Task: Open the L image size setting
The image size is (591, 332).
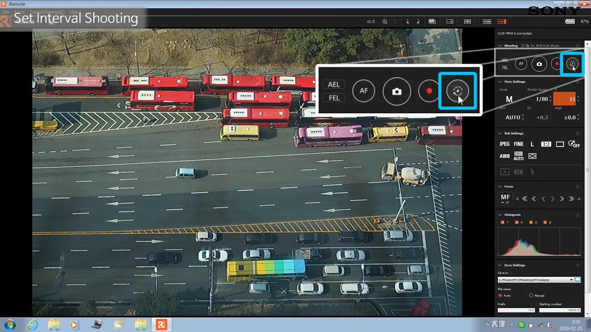Action: click(x=532, y=144)
